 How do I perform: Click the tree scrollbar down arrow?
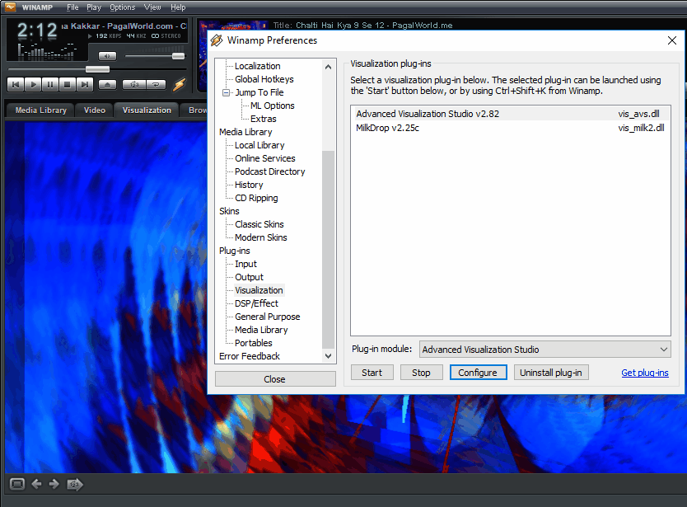click(328, 355)
